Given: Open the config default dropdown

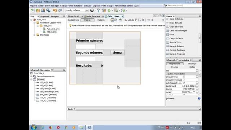Looking at the screenshot, I should click(87, 10).
